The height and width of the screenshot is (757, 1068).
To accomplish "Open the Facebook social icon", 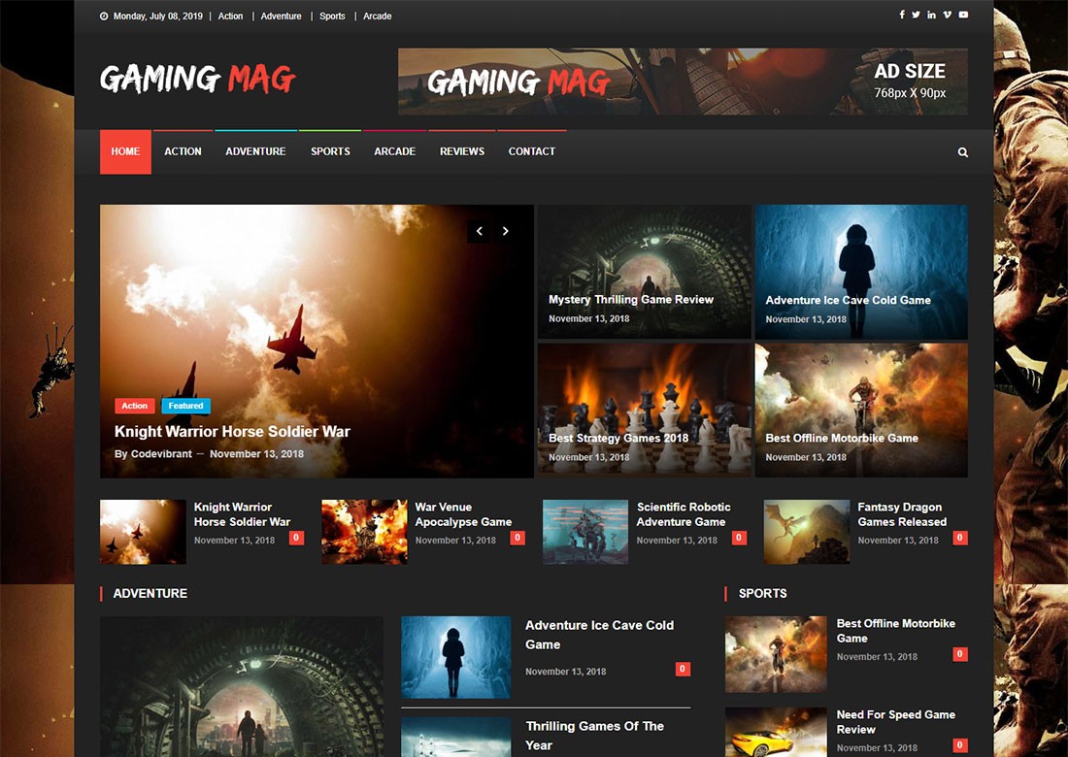I will point(902,15).
